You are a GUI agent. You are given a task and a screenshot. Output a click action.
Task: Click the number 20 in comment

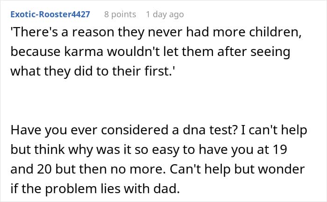coord(44,169)
